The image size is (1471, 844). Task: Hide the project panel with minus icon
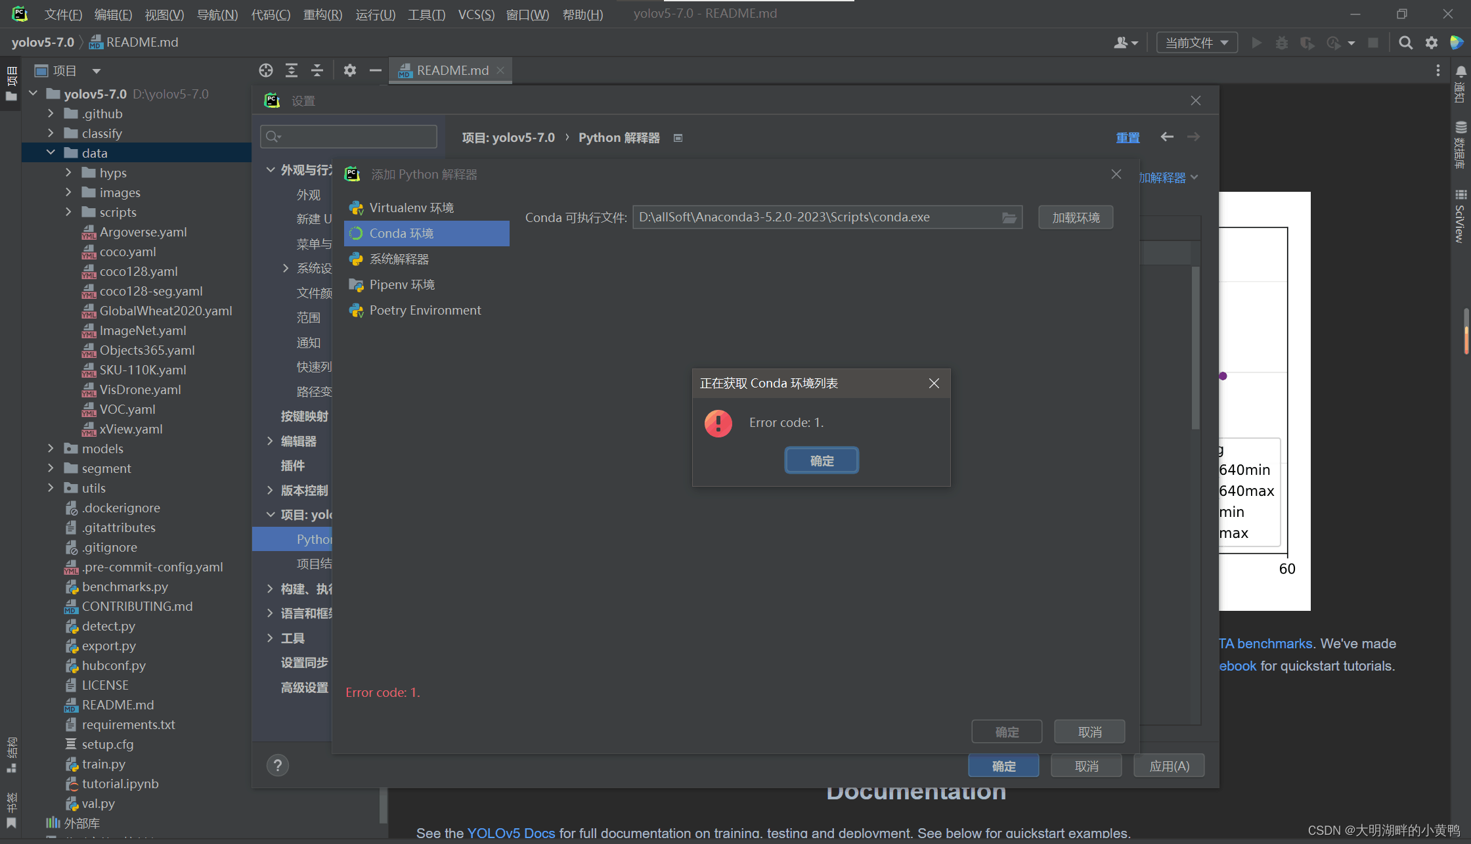tap(375, 70)
